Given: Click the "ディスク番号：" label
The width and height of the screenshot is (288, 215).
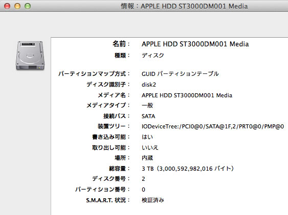Looking at the screenshot, I should point(111,179).
